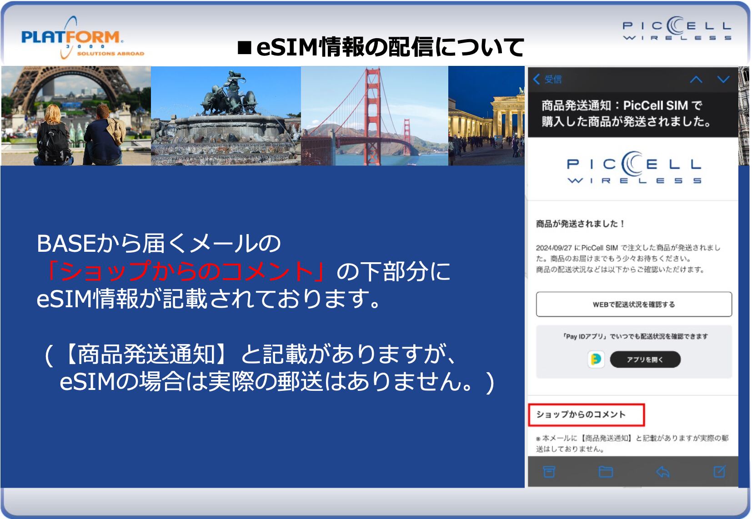Tap the reply arrow icon in mail toolbar
The image size is (752, 519).
point(662,472)
